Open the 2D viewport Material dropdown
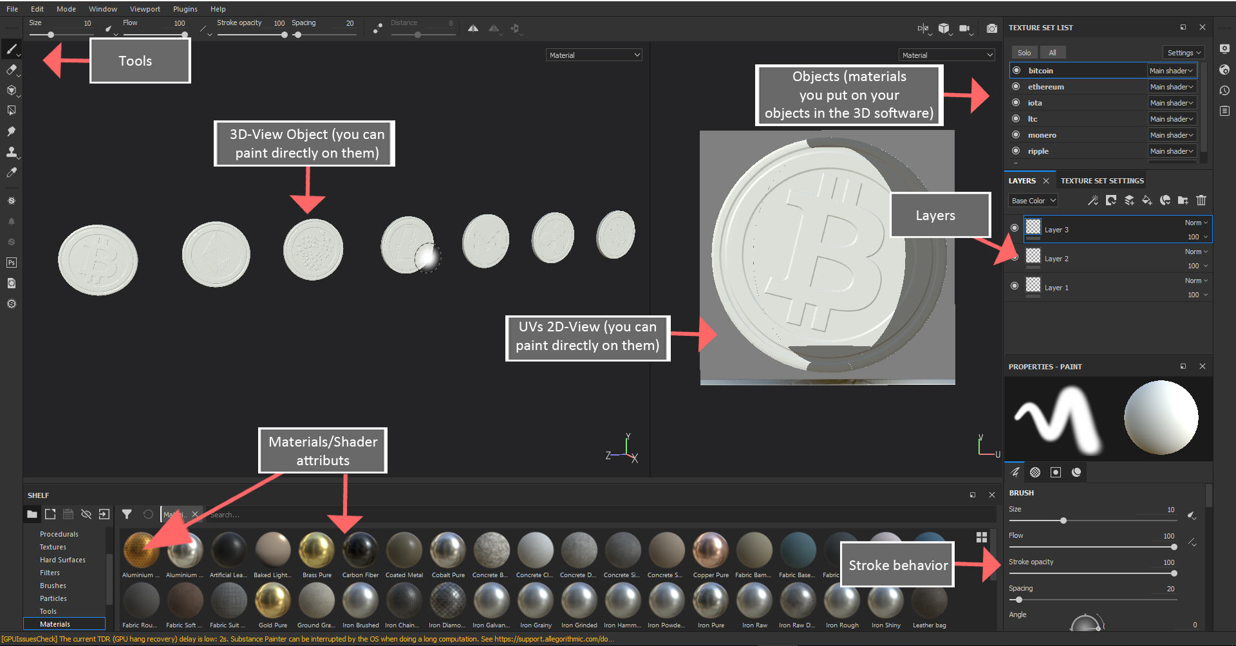This screenshot has width=1236, height=646. [947, 55]
